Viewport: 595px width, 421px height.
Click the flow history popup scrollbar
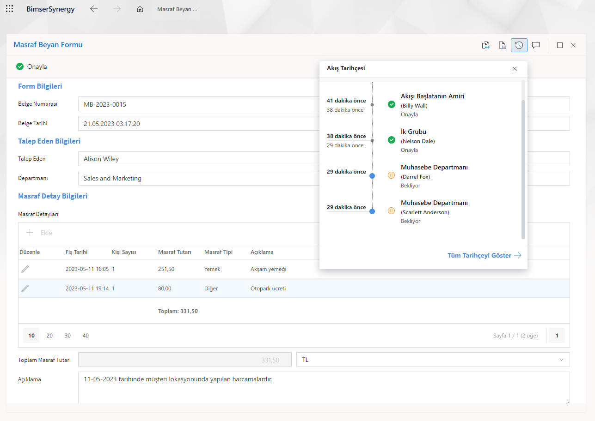(x=523, y=168)
